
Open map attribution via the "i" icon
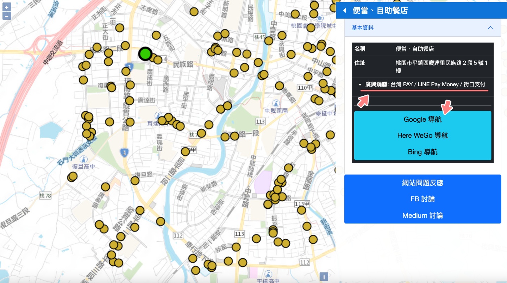[x=324, y=277]
